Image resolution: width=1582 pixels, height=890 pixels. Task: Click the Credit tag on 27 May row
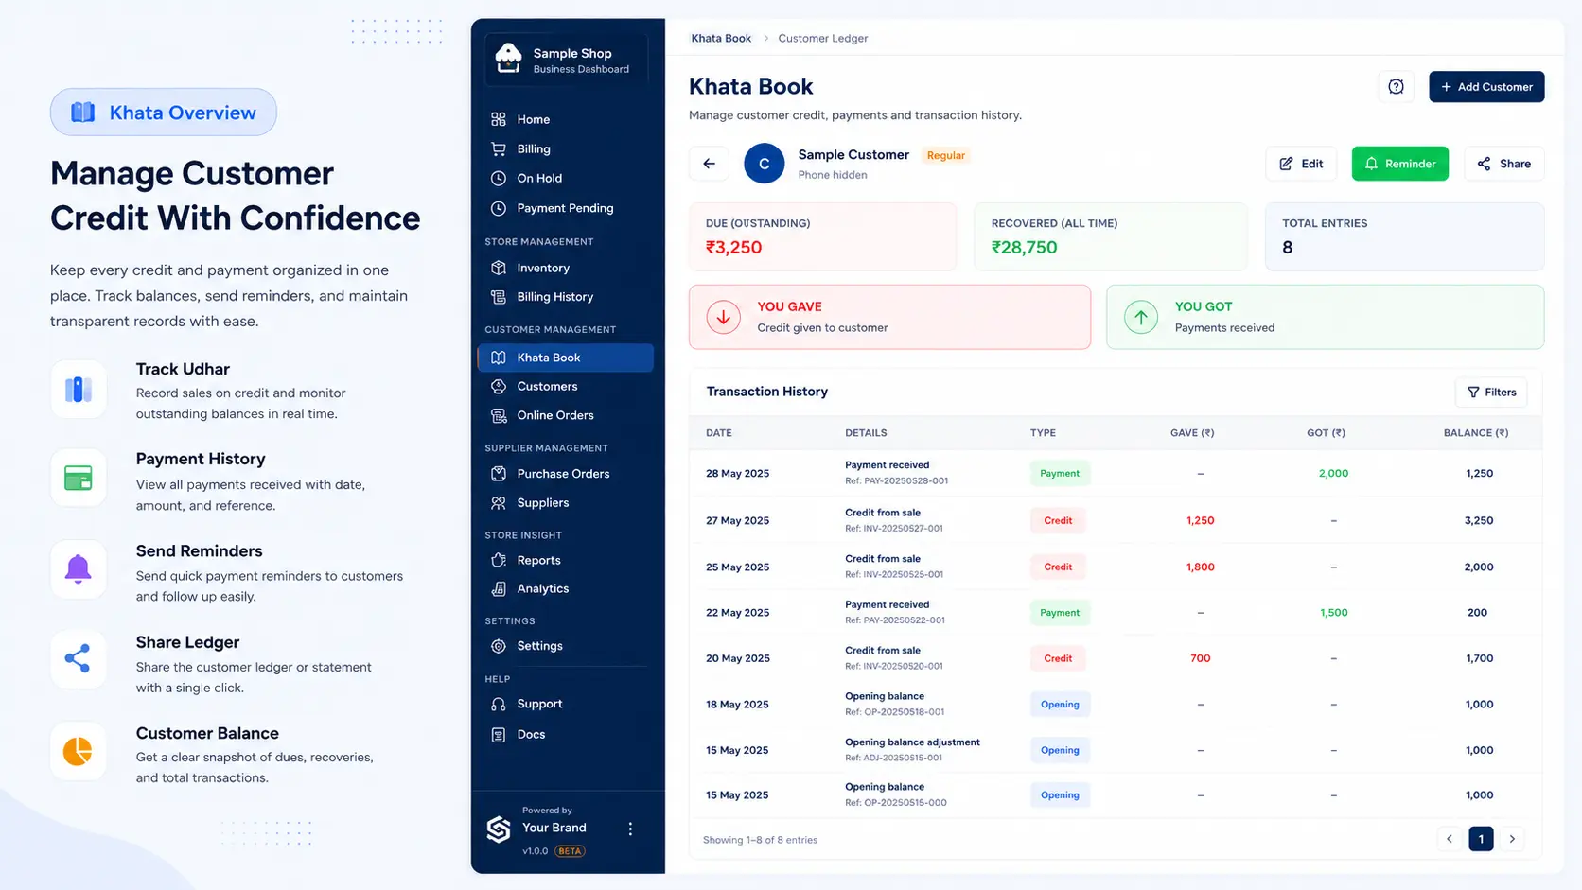(1058, 520)
